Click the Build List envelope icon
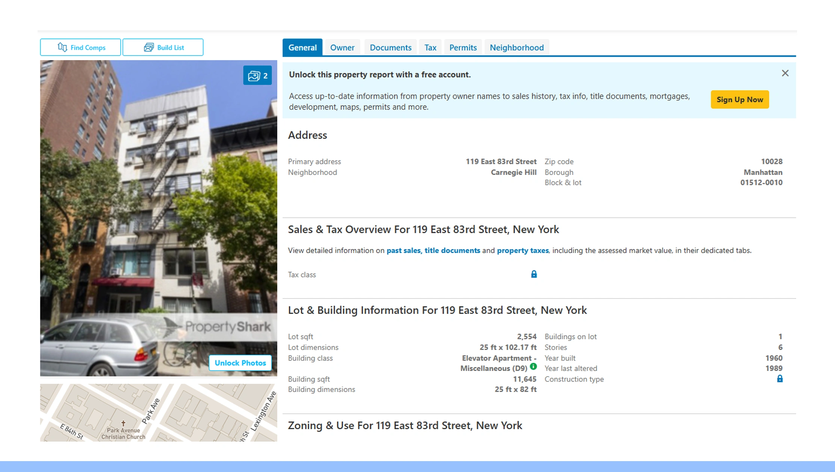Image resolution: width=835 pixels, height=472 pixels. 149,47
